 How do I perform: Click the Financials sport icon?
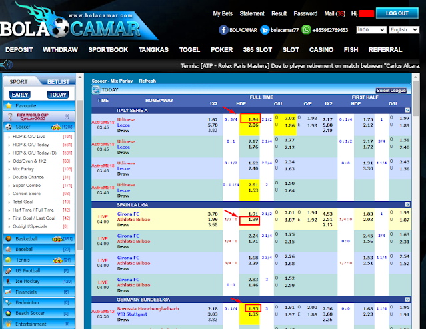coord(9,292)
